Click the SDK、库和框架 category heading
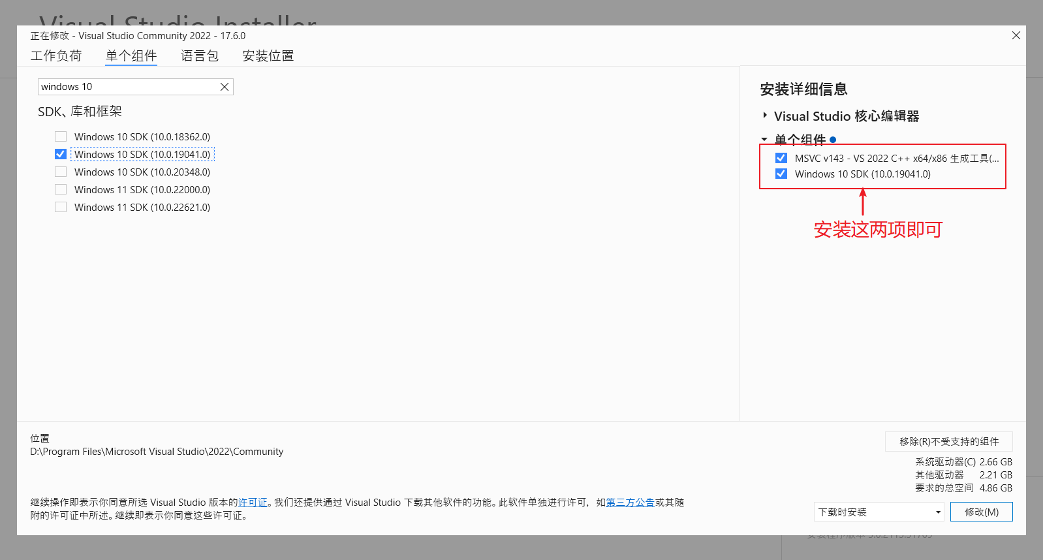The width and height of the screenshot is (1043, 560). 80,112
